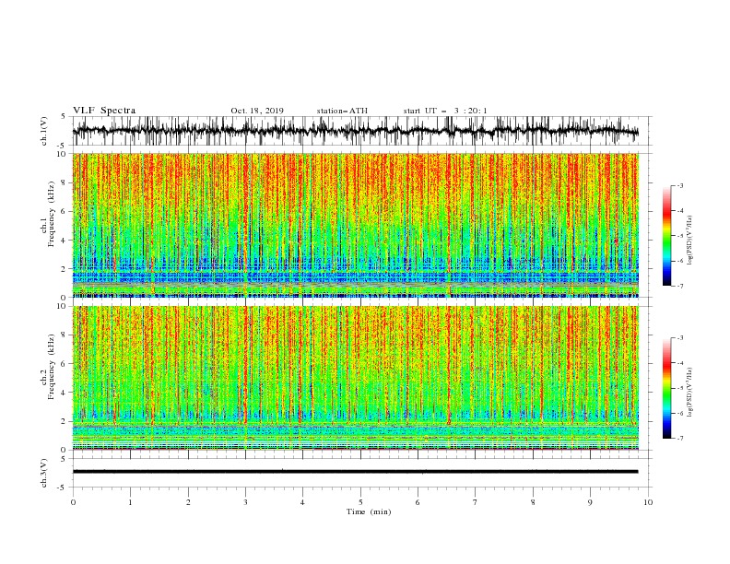Click the "station=ATH" header text
Screen dimensions: 730x564
coord(342,111)
